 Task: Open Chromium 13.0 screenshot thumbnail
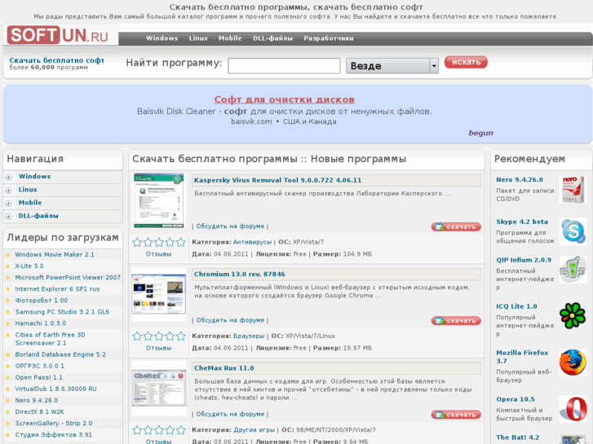point(159,294)
